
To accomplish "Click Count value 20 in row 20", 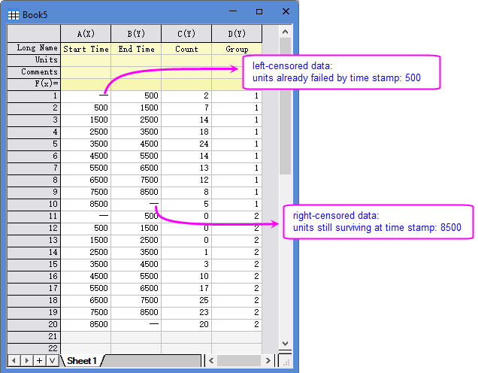I will click(186, 325).
